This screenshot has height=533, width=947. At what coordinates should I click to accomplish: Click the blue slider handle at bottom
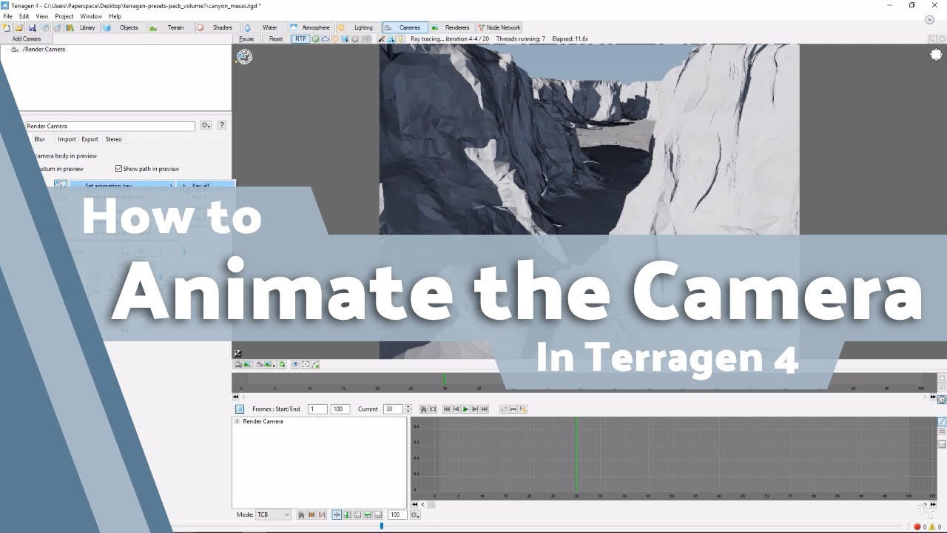(x=382, y=526)
